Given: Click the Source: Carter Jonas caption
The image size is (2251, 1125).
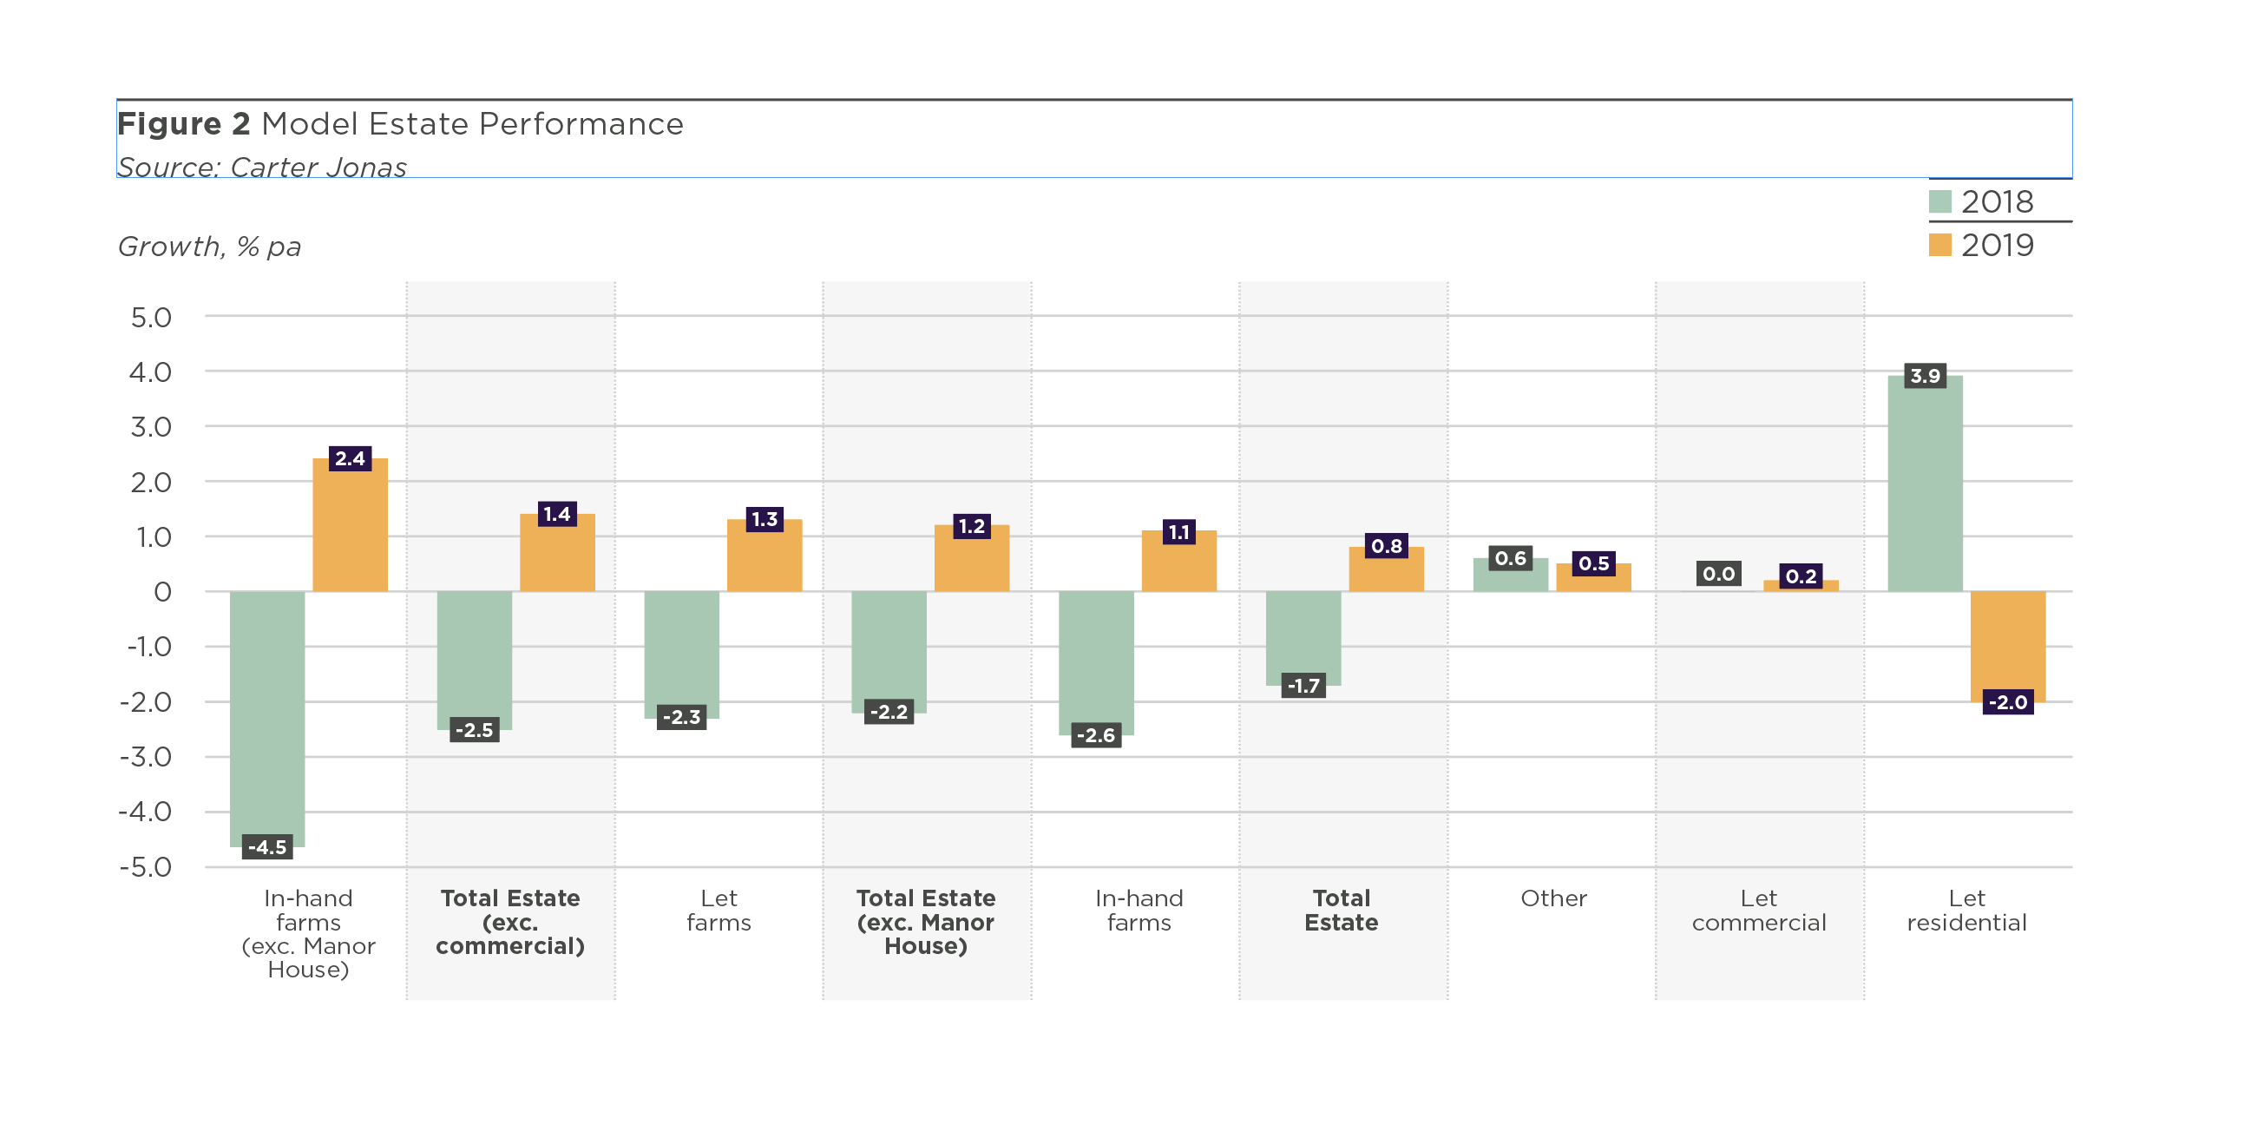Looking at the screenshot, I should [x=262, y=167].
